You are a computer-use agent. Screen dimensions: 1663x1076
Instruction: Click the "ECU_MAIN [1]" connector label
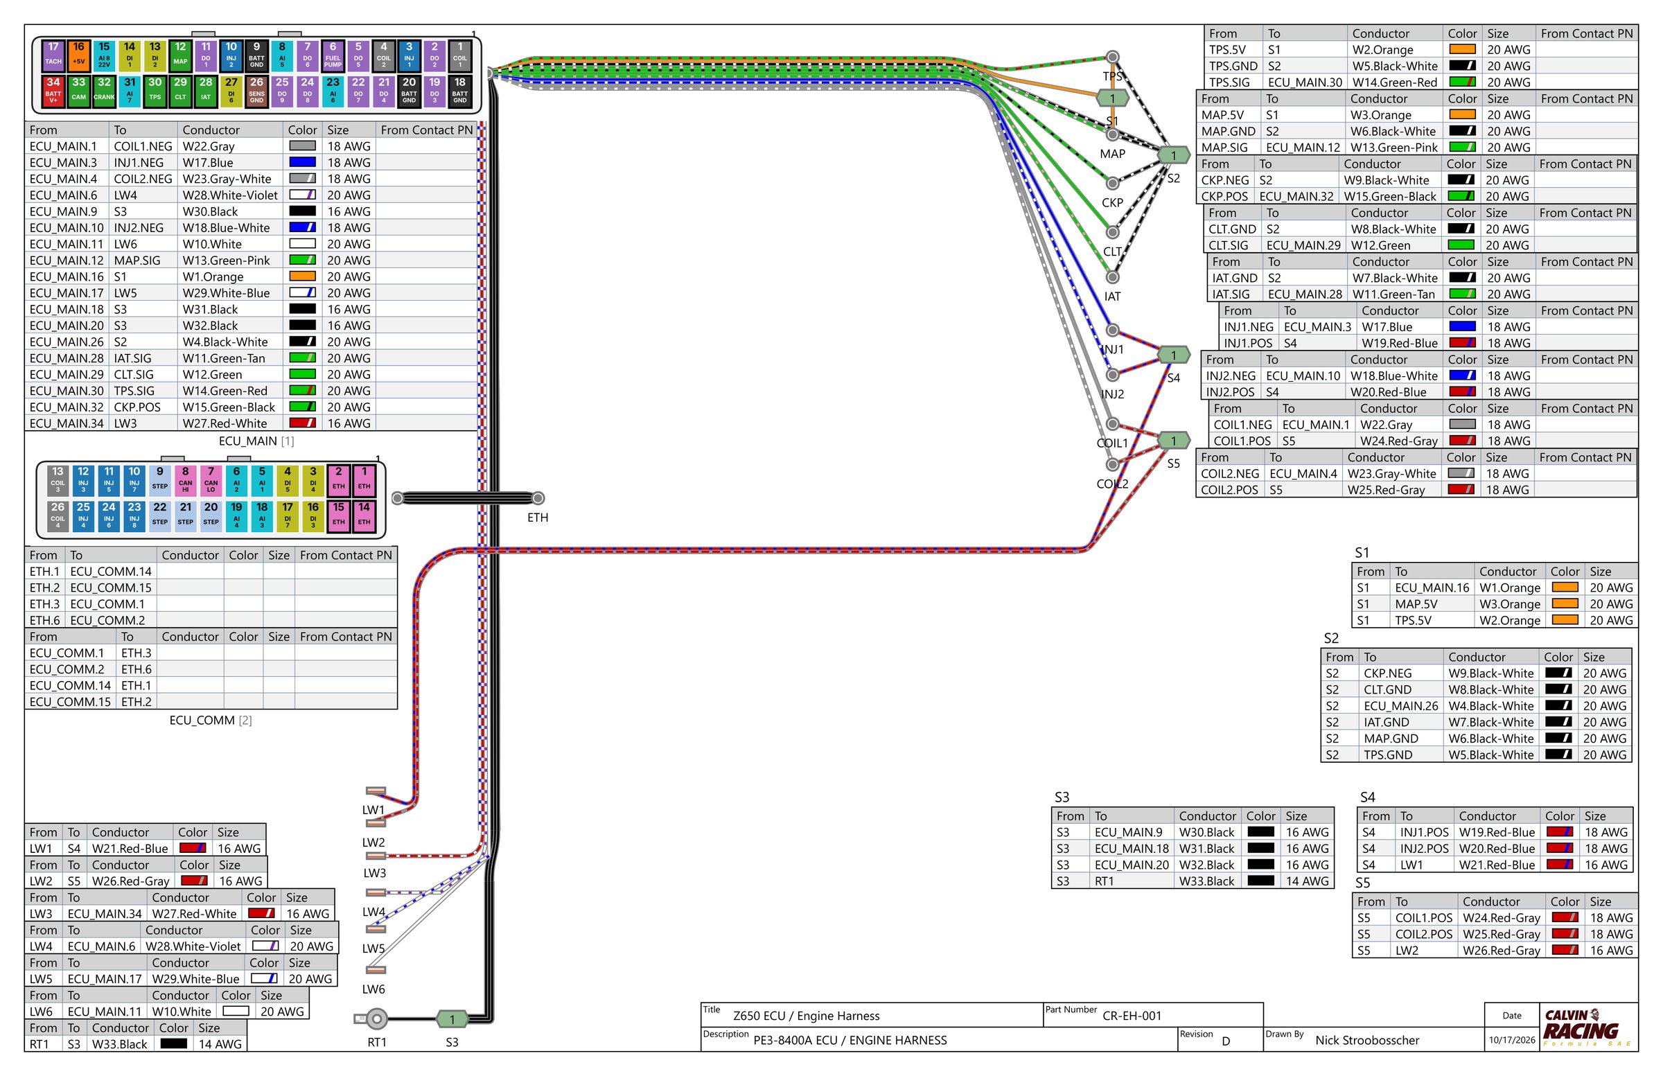(256, 441)
